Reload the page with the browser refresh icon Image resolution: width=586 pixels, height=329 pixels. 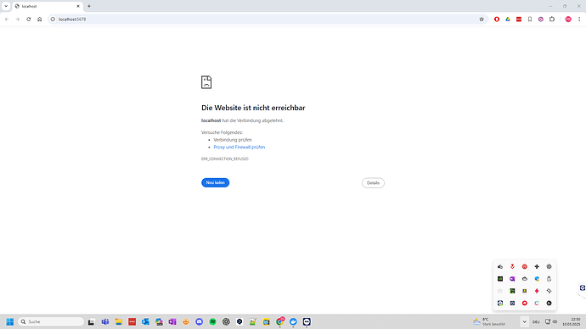tap(28, 19)
